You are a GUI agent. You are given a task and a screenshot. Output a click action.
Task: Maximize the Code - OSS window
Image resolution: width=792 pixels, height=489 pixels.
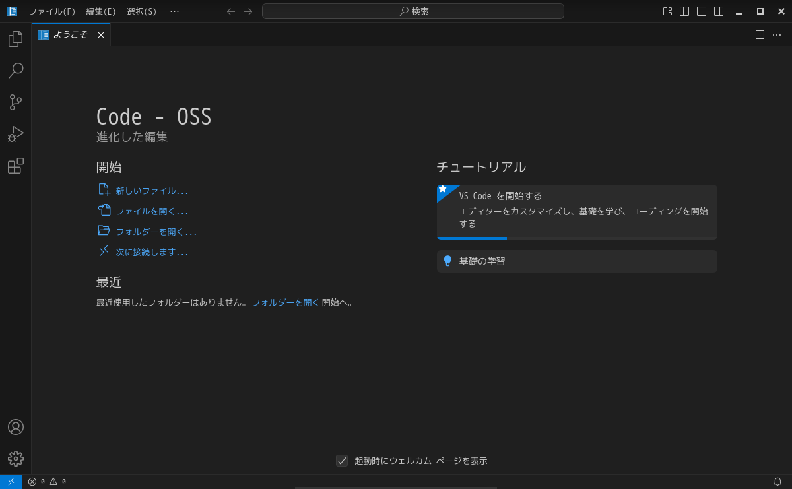[760, 11]
